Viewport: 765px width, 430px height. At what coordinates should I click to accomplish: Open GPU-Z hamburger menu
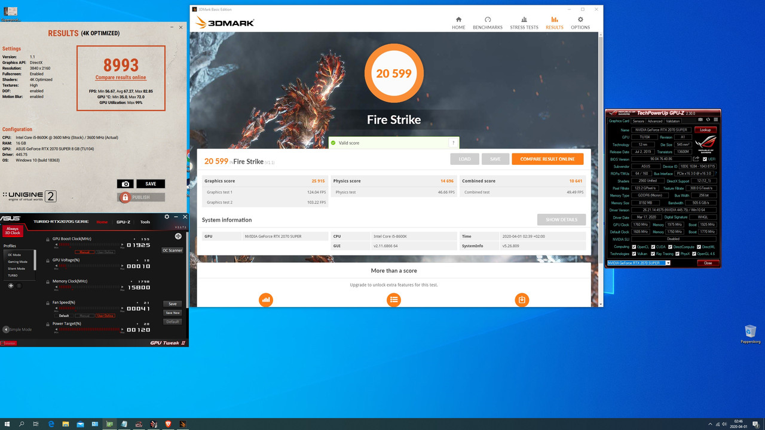point(715,119)
